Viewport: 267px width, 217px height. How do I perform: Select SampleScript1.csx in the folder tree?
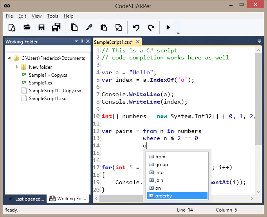pyautogui.click(x=47, y=99)
